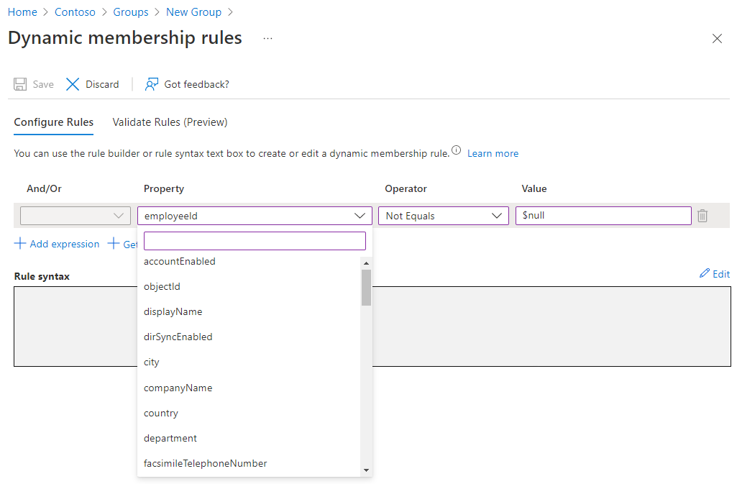Expand the And/Or dropdown
The width and height of the screenshot is (737, 484).
tap(75, 216)
